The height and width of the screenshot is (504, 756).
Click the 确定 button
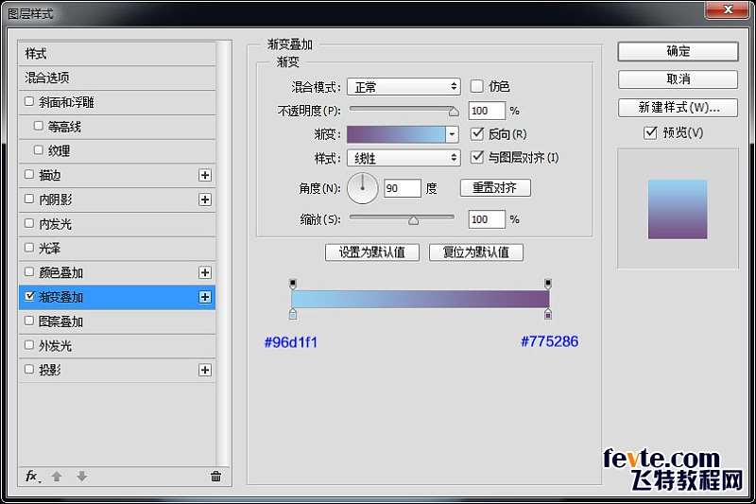click(x=678, y=51)
